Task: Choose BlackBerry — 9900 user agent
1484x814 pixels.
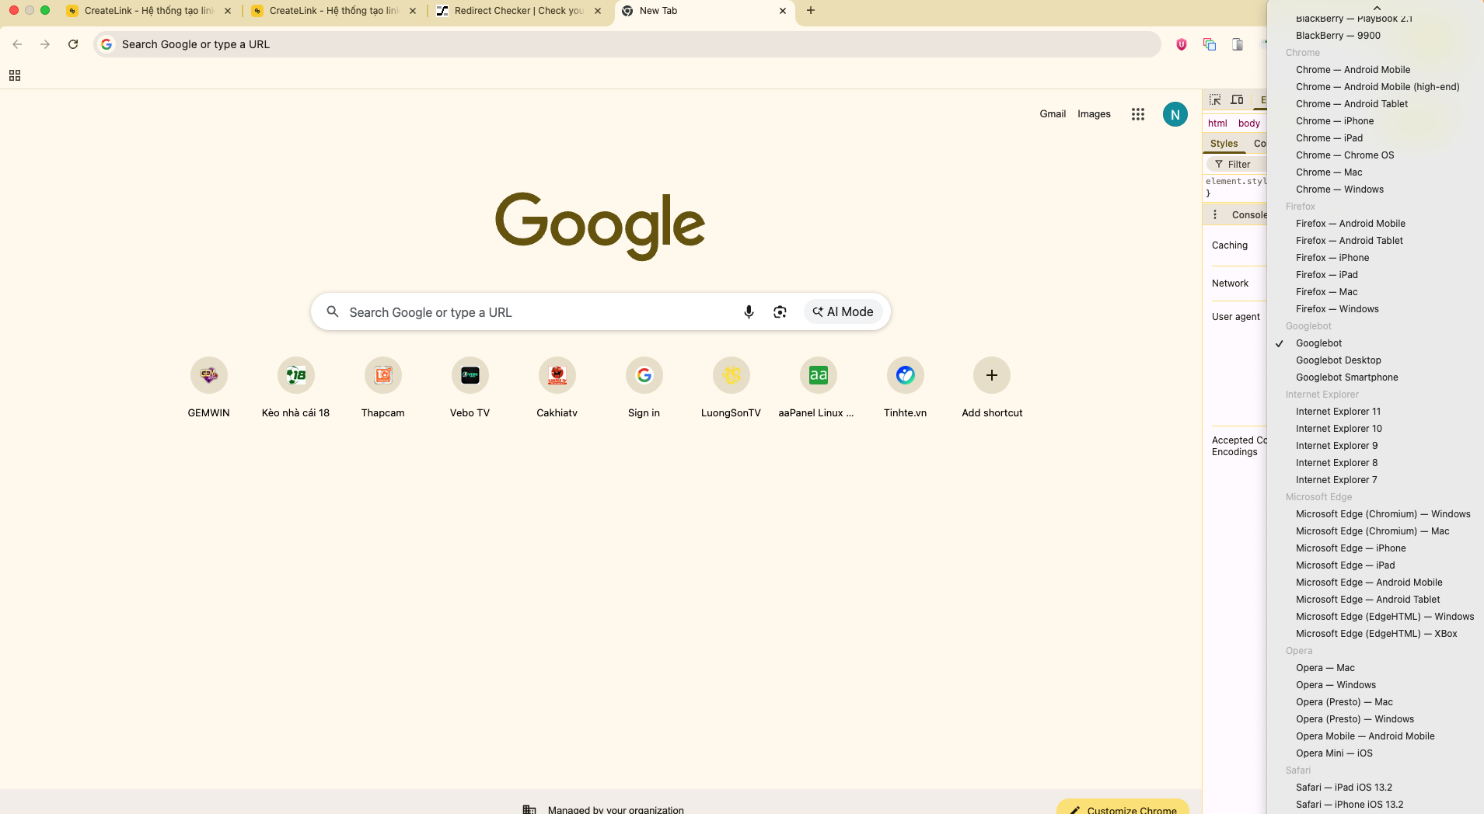Action: (x=1338, y=36)
